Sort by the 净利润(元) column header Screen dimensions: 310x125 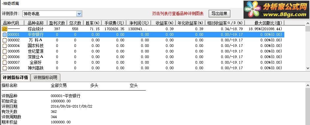click(x=139, y=23)
